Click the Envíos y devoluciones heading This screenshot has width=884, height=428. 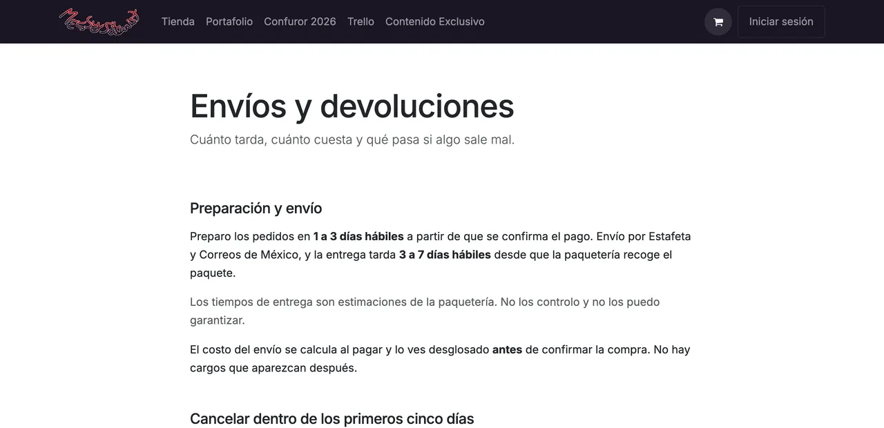(x=352, y=106)
